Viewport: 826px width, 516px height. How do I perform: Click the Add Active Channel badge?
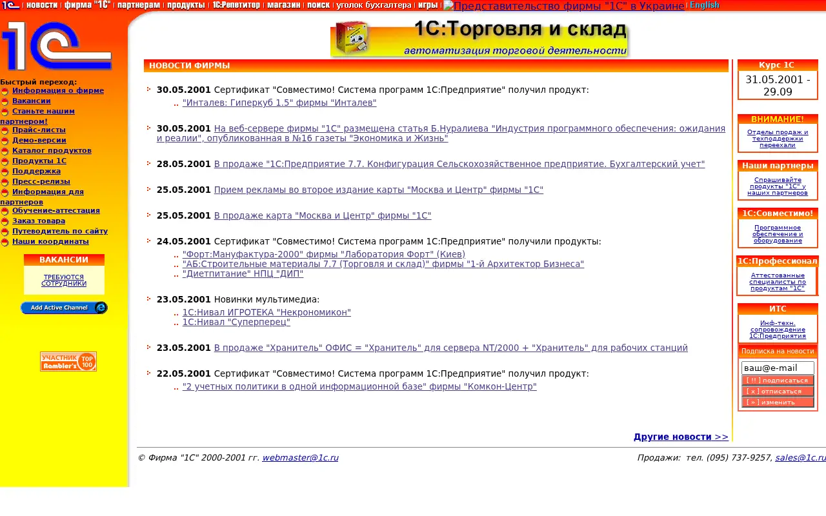(64, 308)
